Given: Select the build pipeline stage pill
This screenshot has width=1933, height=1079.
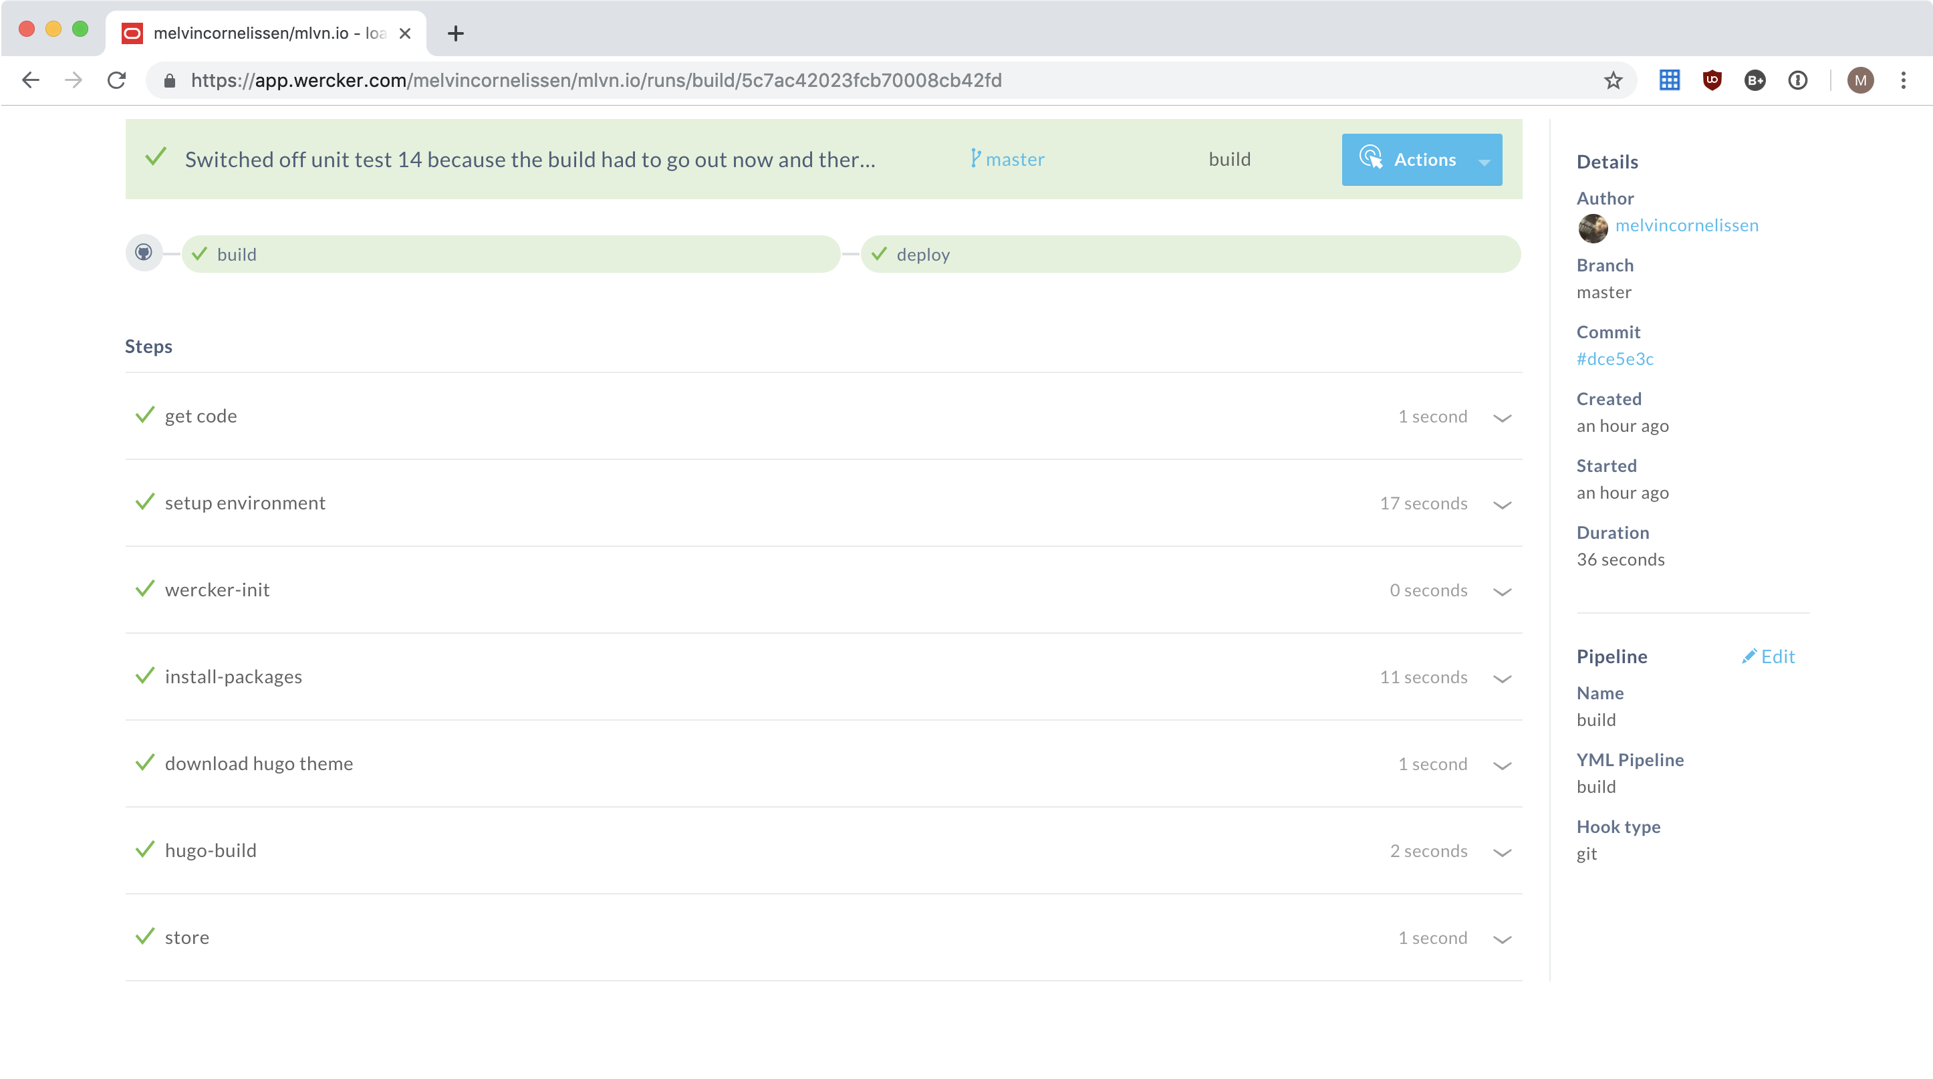Looking at the screenshot, I should pos(510,254).
